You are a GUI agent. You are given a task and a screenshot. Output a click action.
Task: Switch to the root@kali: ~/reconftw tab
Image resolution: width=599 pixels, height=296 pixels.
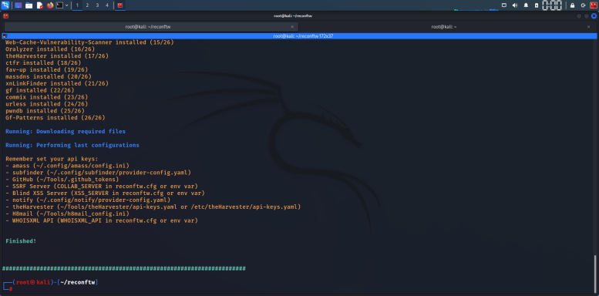[151, 27]
